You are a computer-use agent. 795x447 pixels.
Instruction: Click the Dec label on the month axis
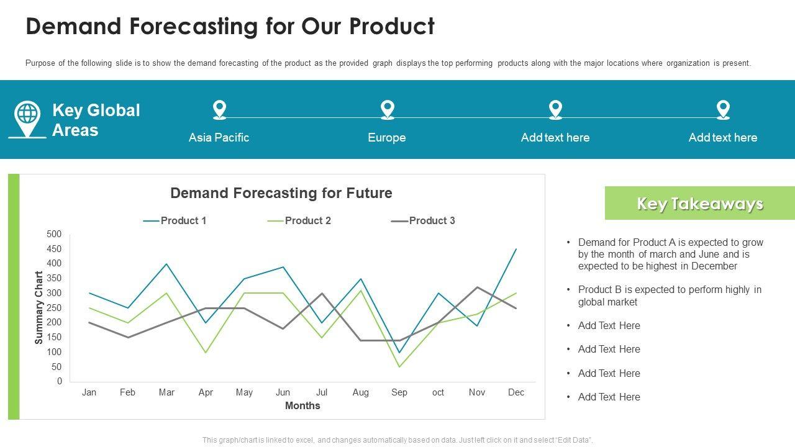[x=516, y=392]
